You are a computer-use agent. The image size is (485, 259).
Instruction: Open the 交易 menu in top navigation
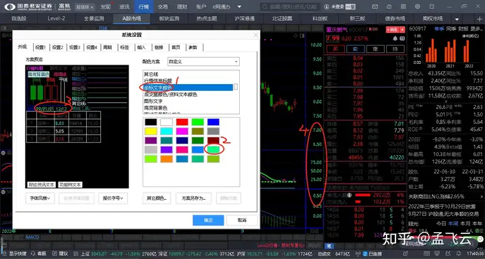(163, 7)
